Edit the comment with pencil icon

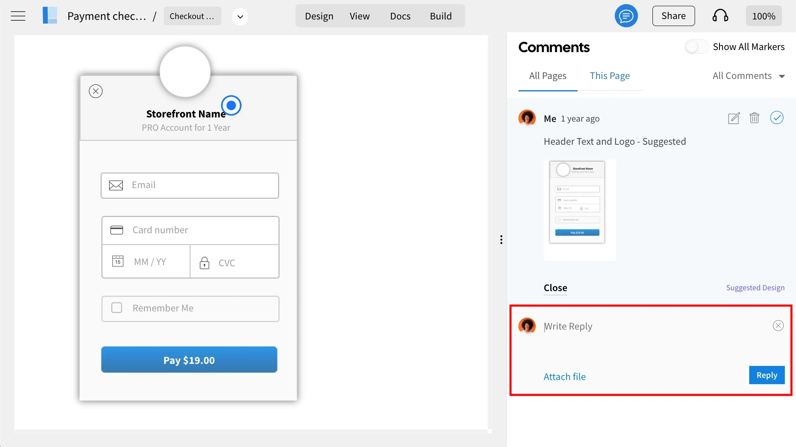click(x=734, y=118)
